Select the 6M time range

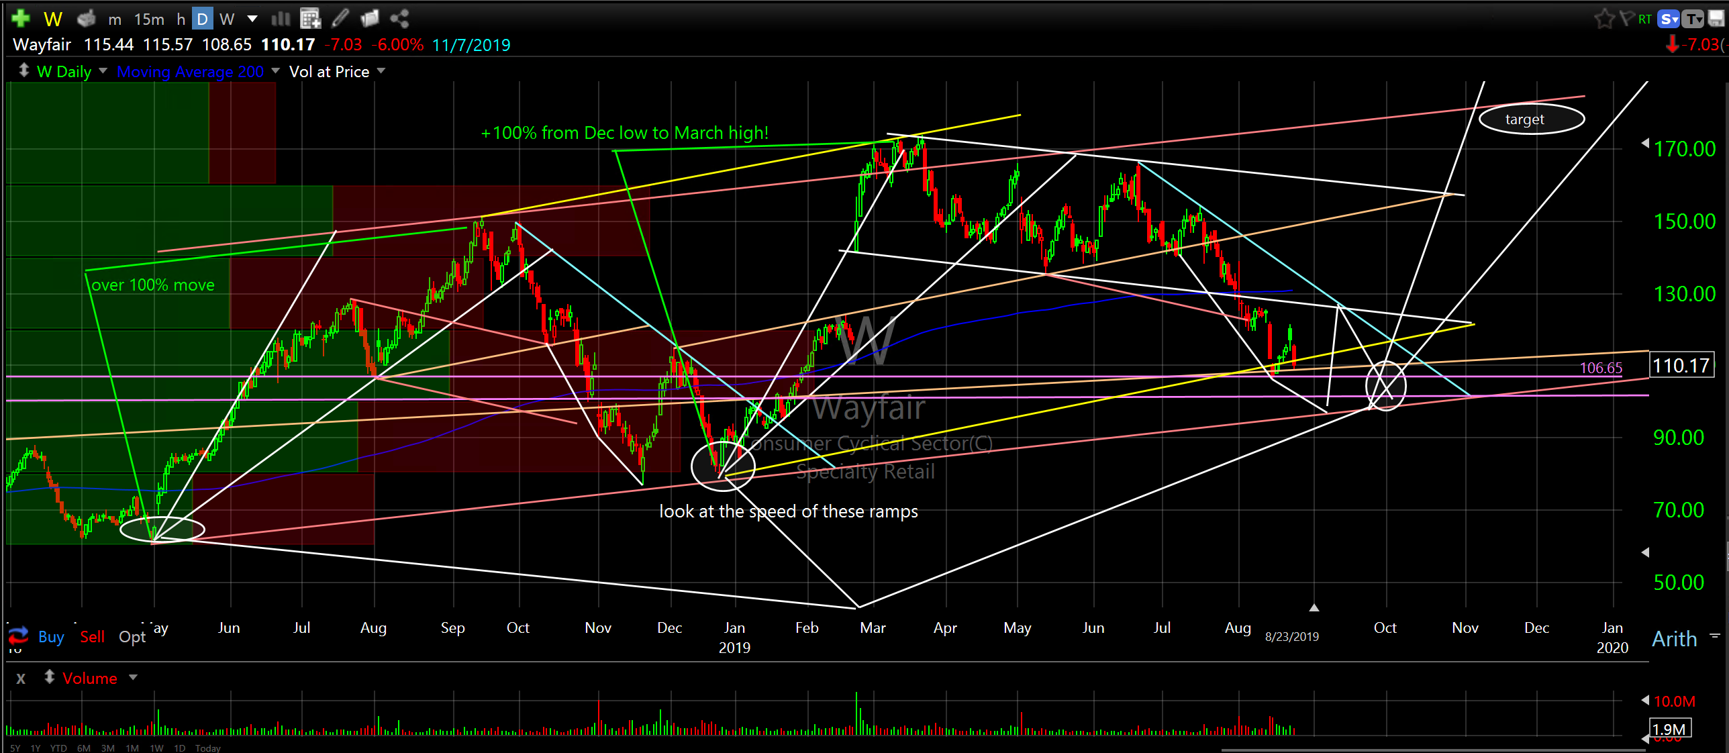point(83,748)
